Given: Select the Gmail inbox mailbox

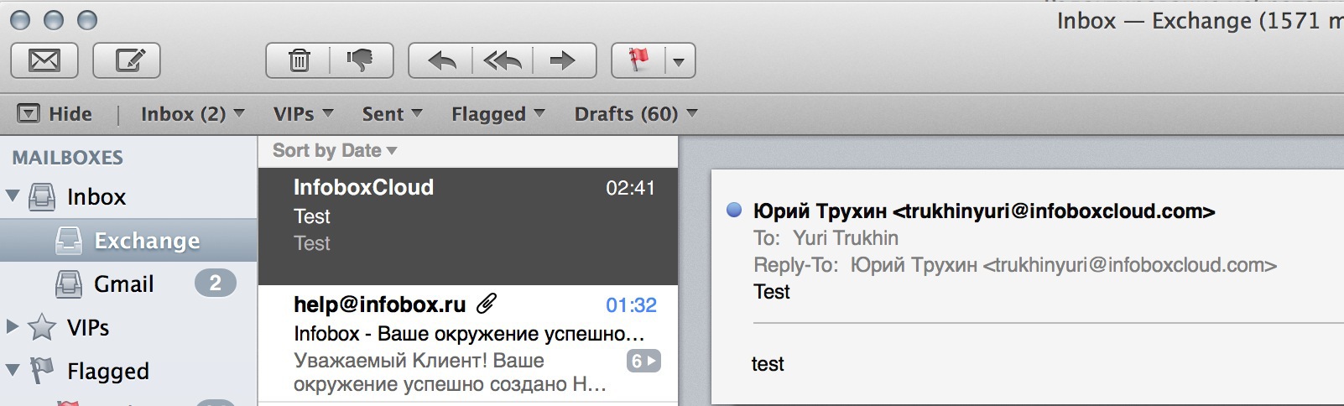Looking at the screenshot, I should (123, 284).
